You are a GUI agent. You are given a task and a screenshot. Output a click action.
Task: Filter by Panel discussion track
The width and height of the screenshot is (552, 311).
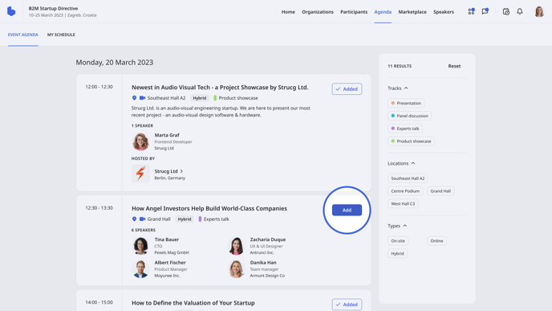point(410,116)
